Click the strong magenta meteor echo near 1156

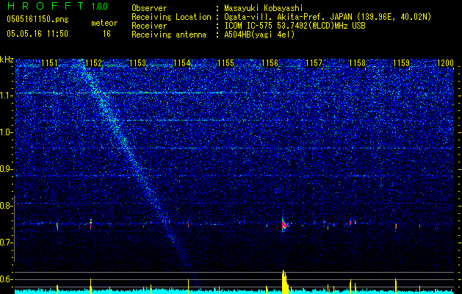pos(284,226)
